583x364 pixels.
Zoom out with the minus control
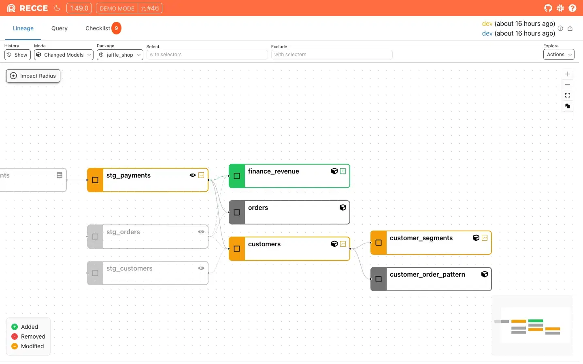click(568, 85)
